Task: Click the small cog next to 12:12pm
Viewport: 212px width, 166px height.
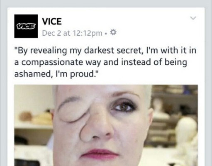Action: pos(113,33)
